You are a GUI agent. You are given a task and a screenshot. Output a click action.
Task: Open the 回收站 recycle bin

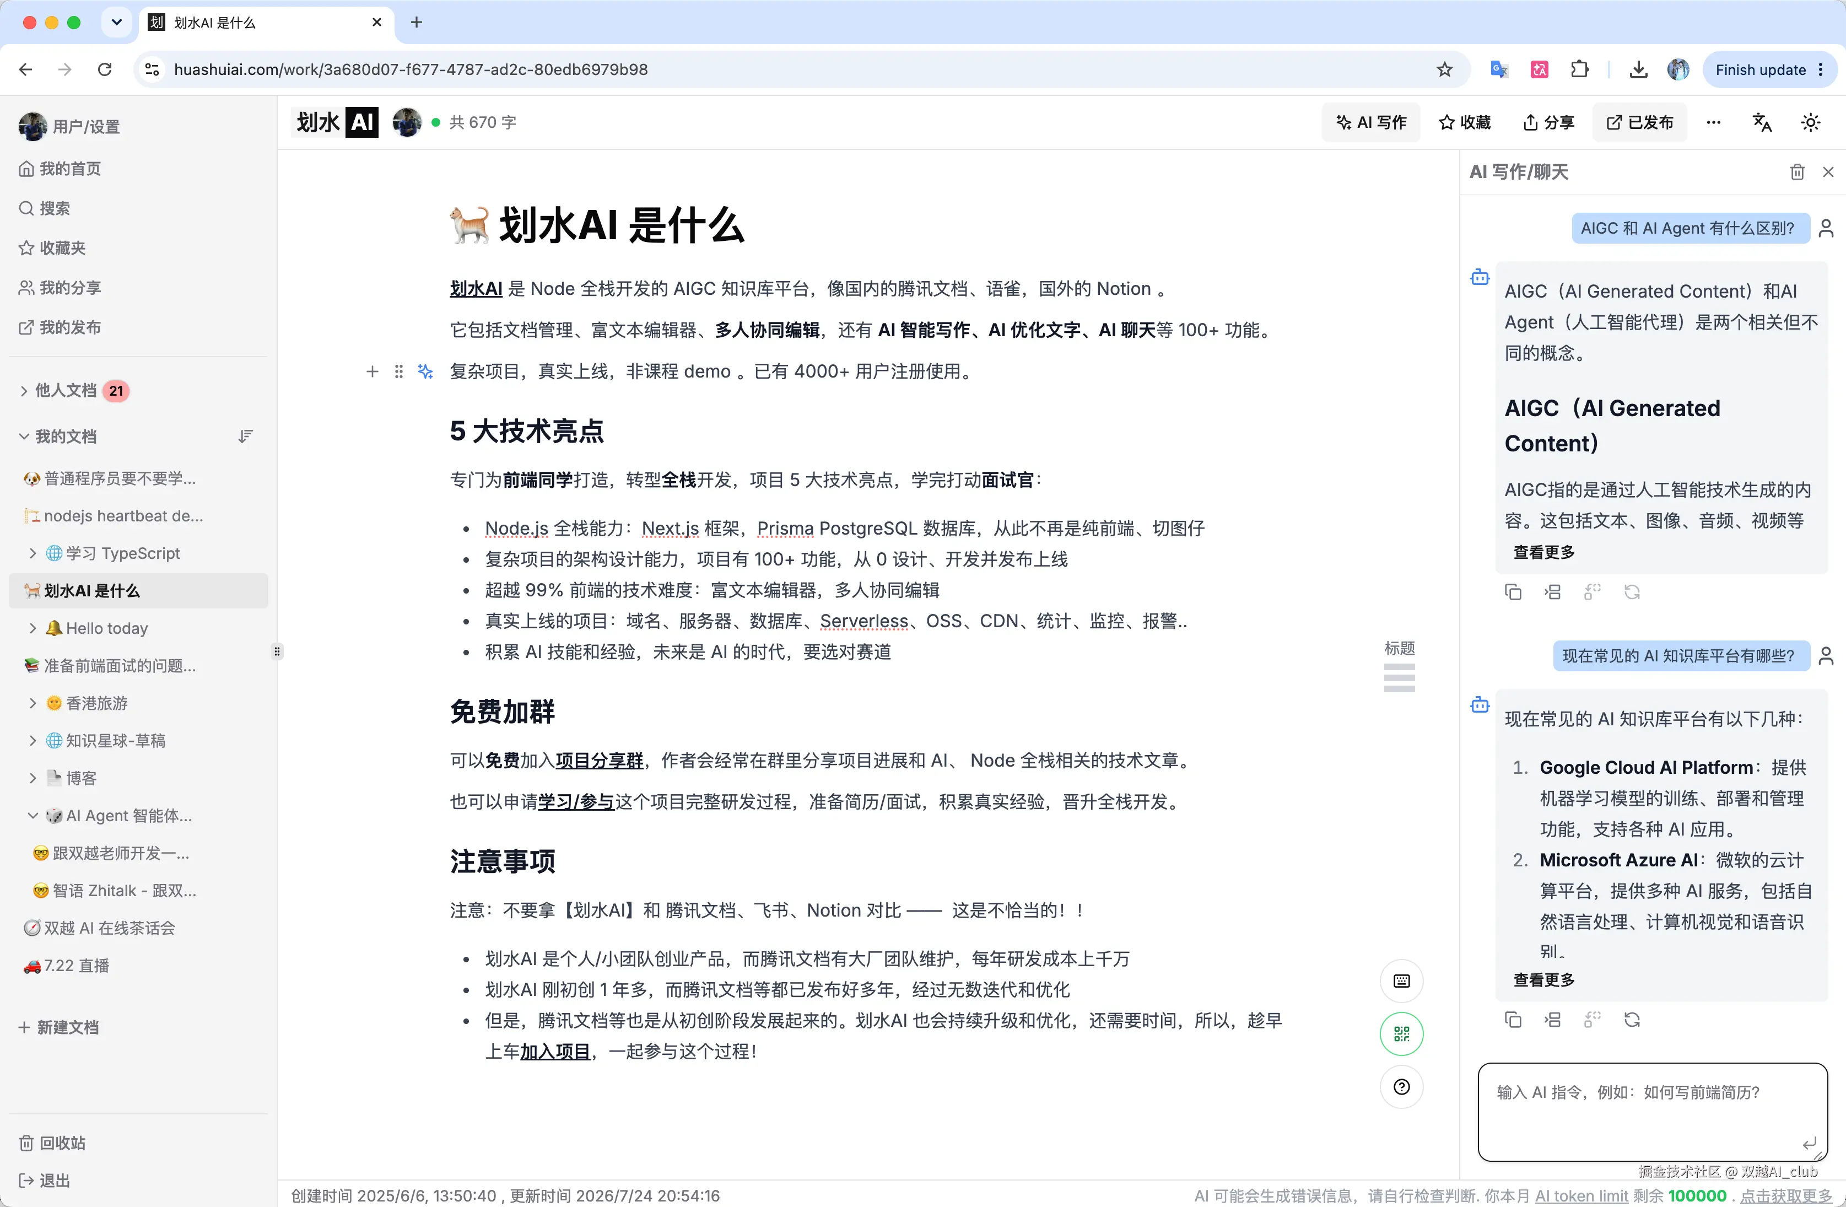tap(53, 1144)
